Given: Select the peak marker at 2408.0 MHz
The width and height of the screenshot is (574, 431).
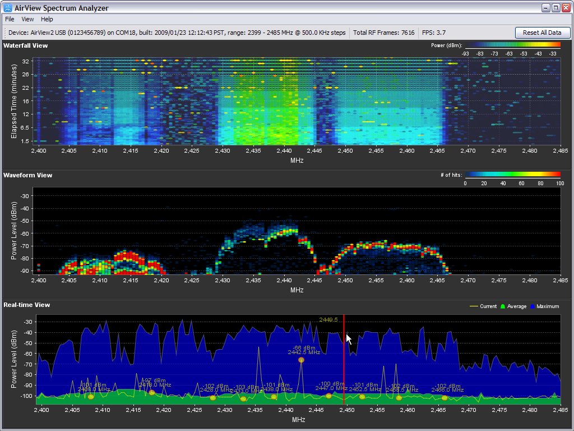Looking at the screenshot, I should [91, 397].
